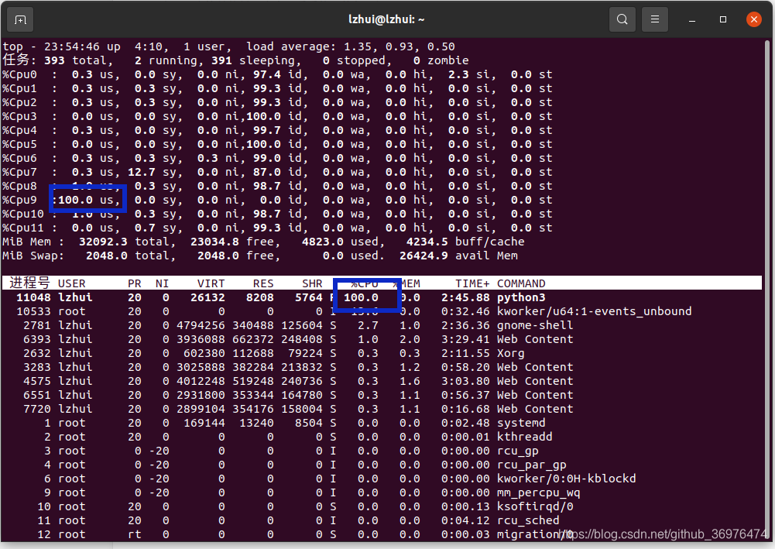The height and width of the screenshot is (549, 775).
Task: Click PID 6393 Web Content row
Action: click(381, 339)
